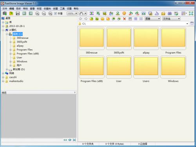Click the grey Forward arrow navigation icon
The height and width of the screenshot is (147, 196).
[86, 19]
